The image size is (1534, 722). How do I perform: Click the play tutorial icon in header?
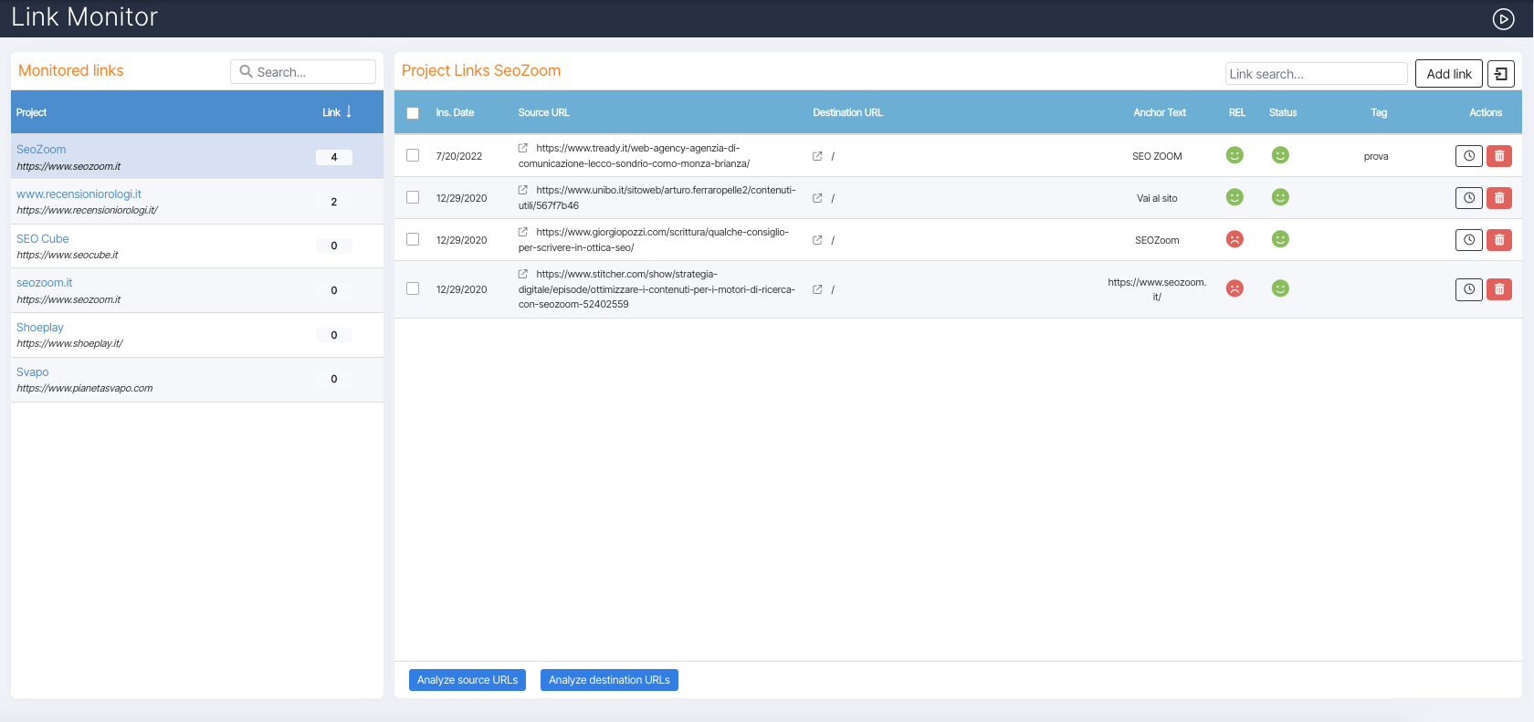(1503, 19)
